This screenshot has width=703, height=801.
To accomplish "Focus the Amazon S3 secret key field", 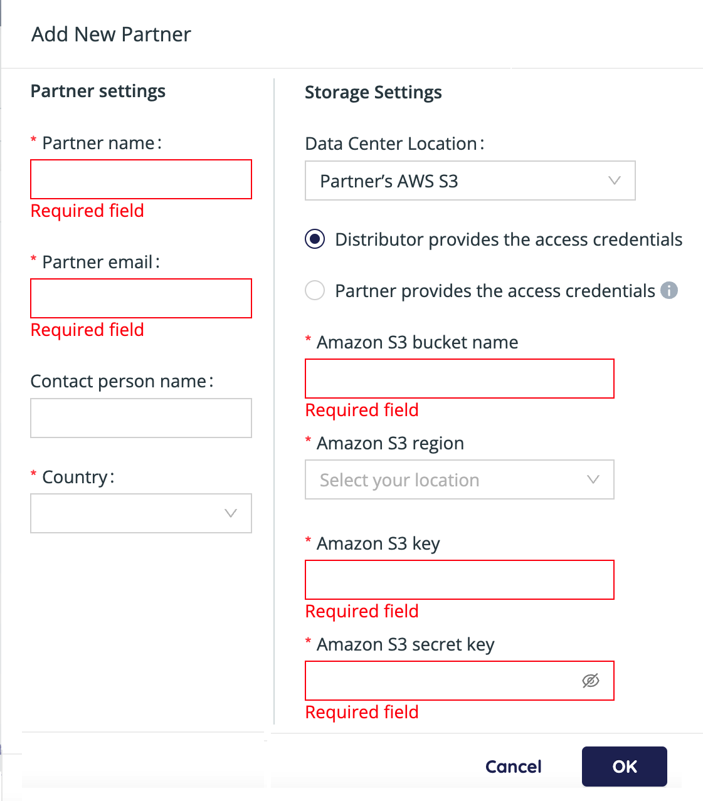I will coord(460,681).
